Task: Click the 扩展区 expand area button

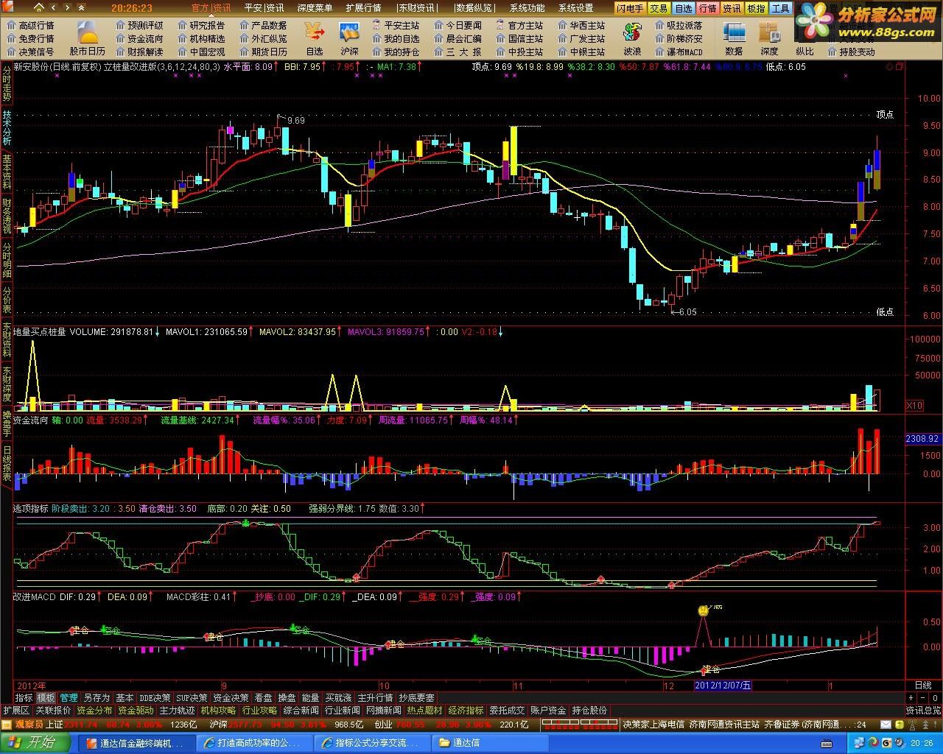Action: (15, 711)
